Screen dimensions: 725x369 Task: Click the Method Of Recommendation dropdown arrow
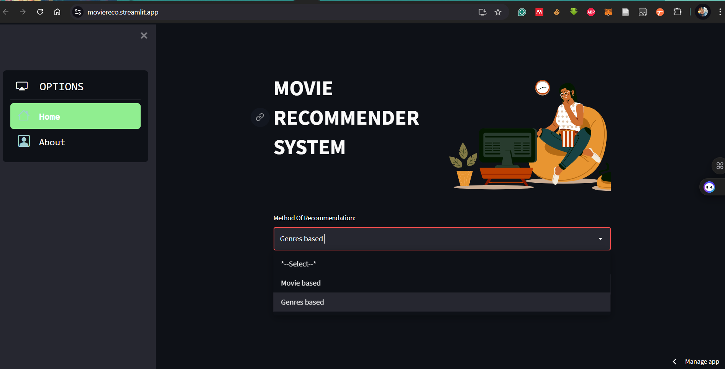tap(600, 239)
